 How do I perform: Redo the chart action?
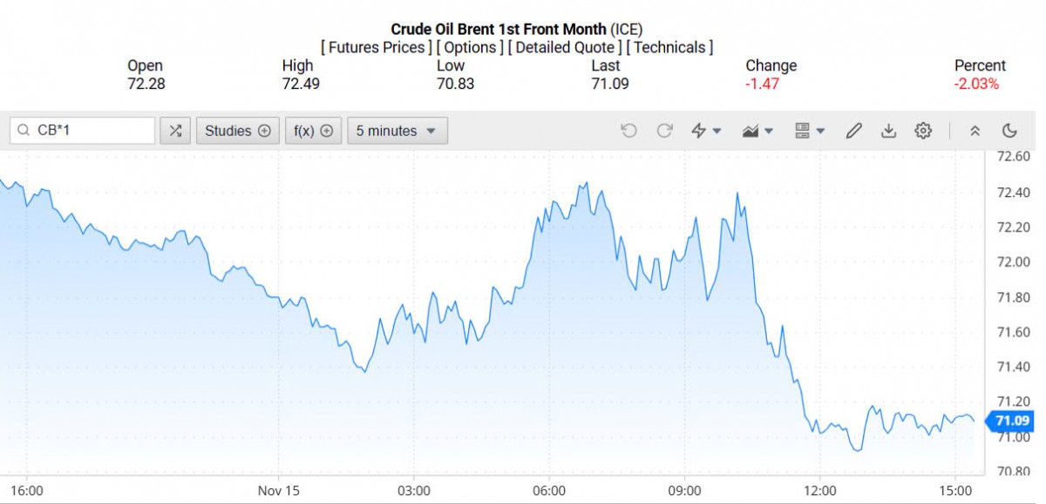point(664,131)
